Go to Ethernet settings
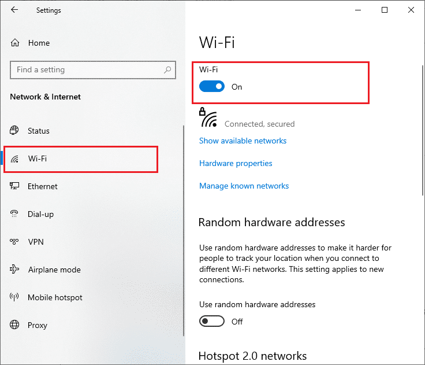The image size is (425, 365). click(x=92, y=186)
